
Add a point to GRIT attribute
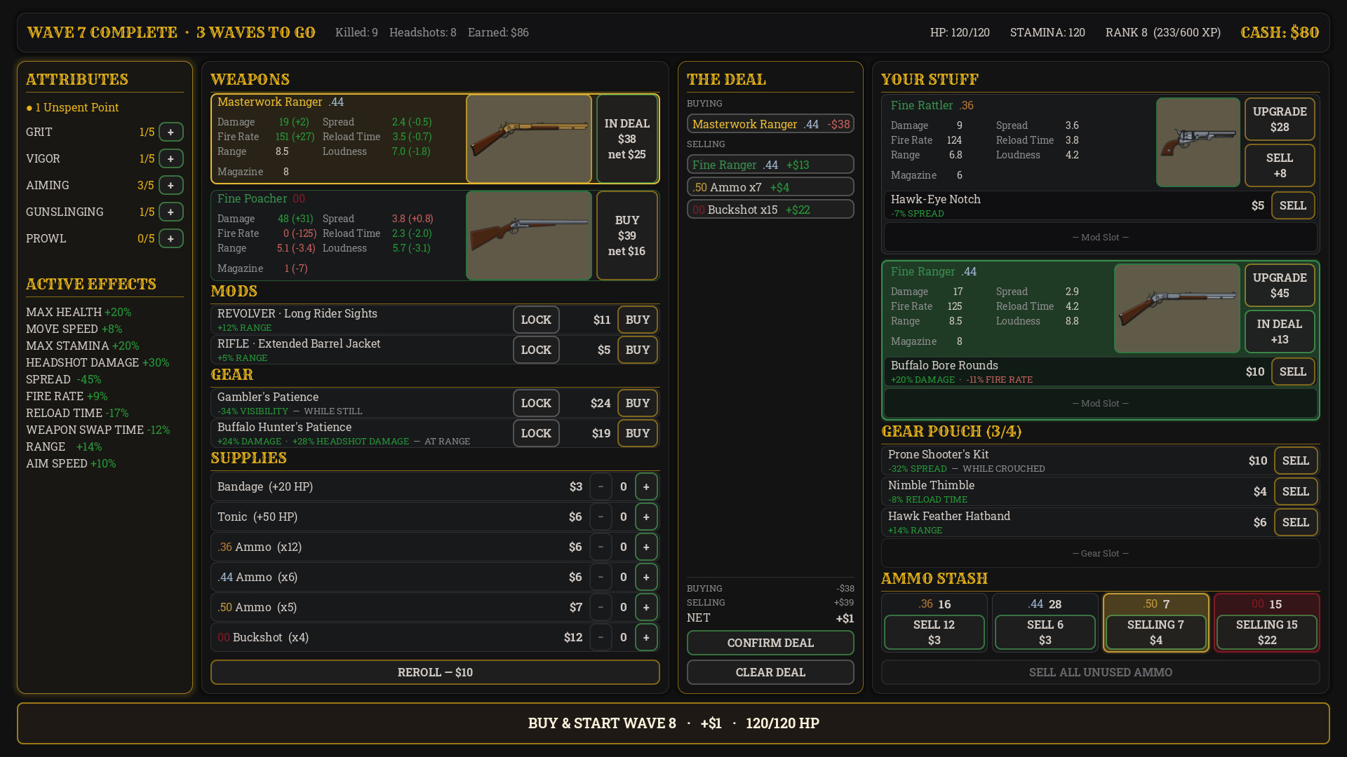tap(170, 132)
